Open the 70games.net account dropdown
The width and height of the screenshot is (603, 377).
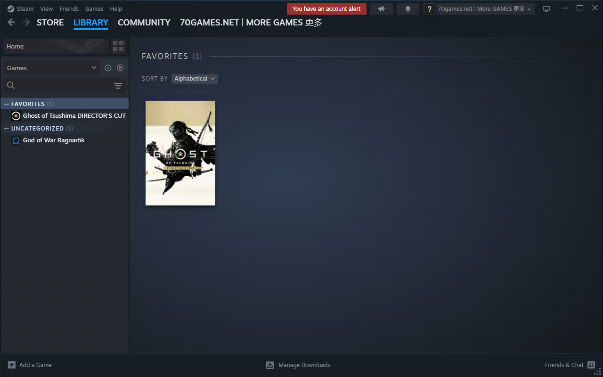pos(485,9)
